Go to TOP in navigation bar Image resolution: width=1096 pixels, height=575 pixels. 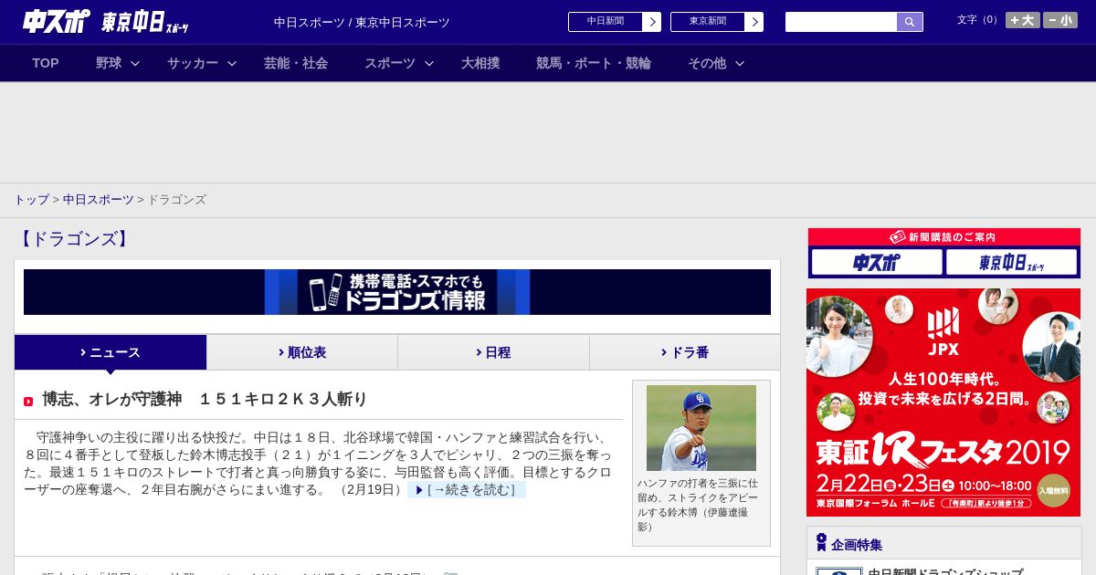(46, 63)
